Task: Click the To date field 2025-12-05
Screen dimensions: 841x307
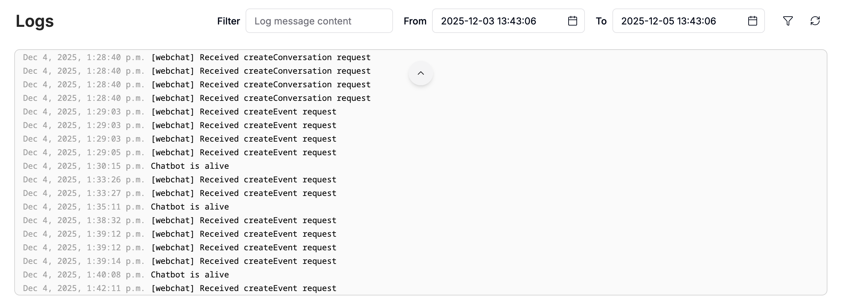Action: click(688, 21)
